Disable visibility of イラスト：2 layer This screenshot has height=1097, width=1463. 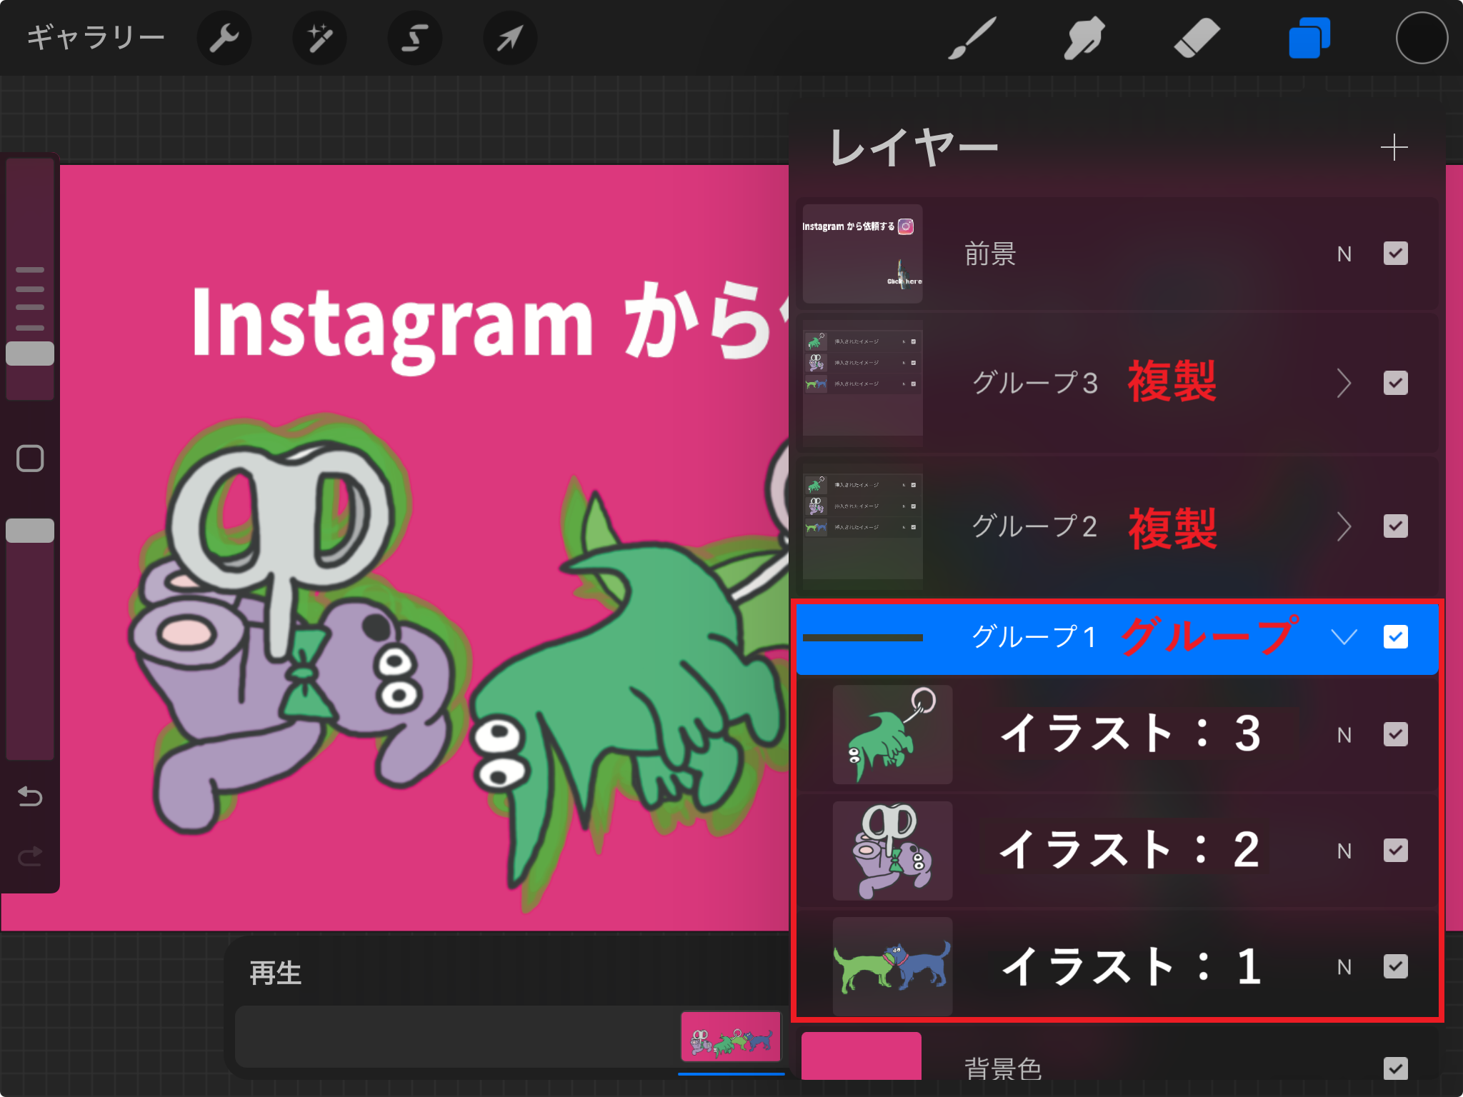(x=1395, y=850)
